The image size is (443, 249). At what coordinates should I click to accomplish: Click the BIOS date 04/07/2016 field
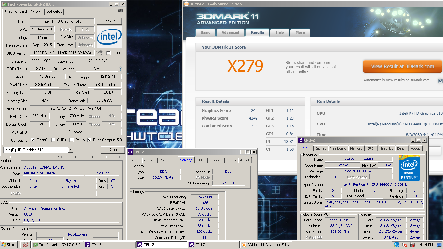click(x=71, y=220)
